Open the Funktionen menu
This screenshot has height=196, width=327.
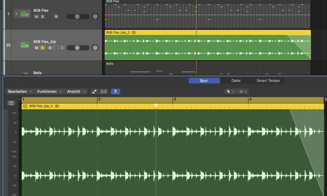(49, 91)
